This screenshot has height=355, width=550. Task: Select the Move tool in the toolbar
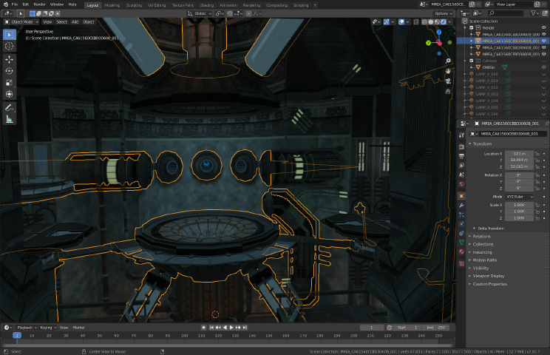(x=10, y=58)
